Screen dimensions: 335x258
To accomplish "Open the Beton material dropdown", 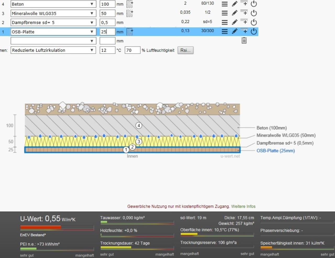I will pos(53,4).
